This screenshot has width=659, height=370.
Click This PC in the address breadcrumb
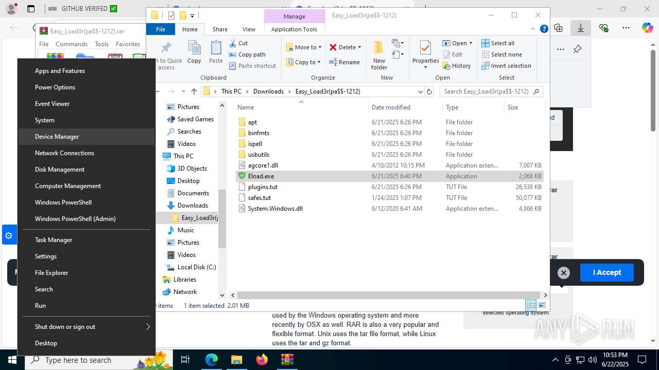[x=231, y=91]
